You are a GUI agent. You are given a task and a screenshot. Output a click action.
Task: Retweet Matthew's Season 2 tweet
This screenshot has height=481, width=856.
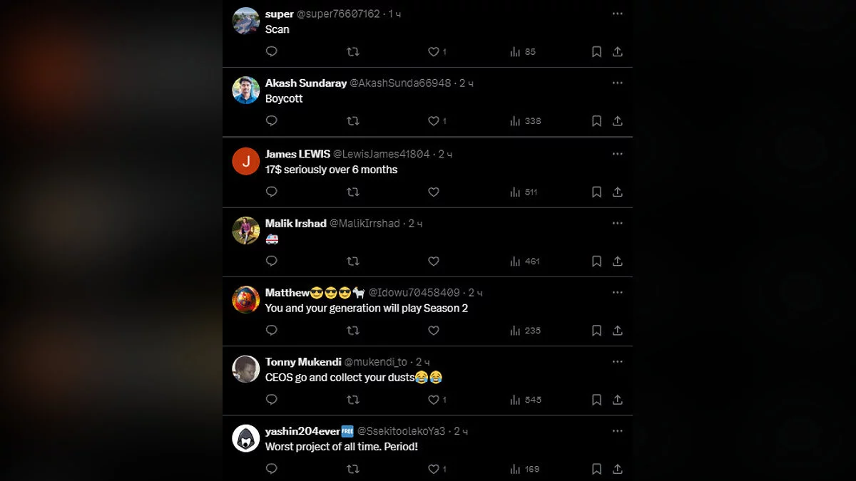(x=352, y=331)
